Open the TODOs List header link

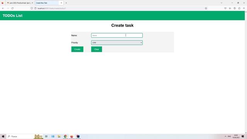click(12, 15)
